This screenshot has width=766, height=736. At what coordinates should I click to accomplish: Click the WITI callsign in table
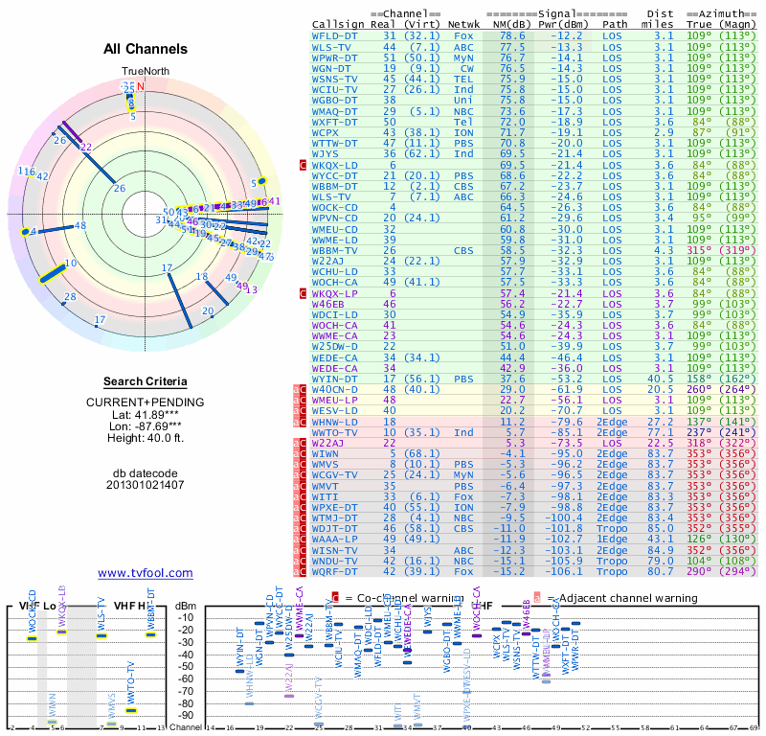click(325, 496)
